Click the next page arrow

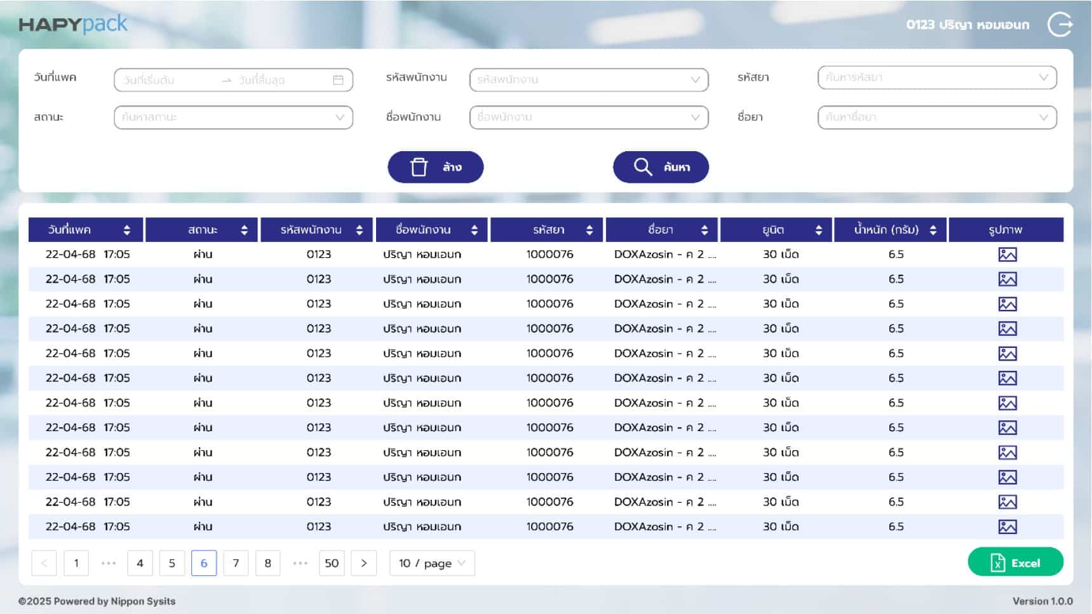363,563
